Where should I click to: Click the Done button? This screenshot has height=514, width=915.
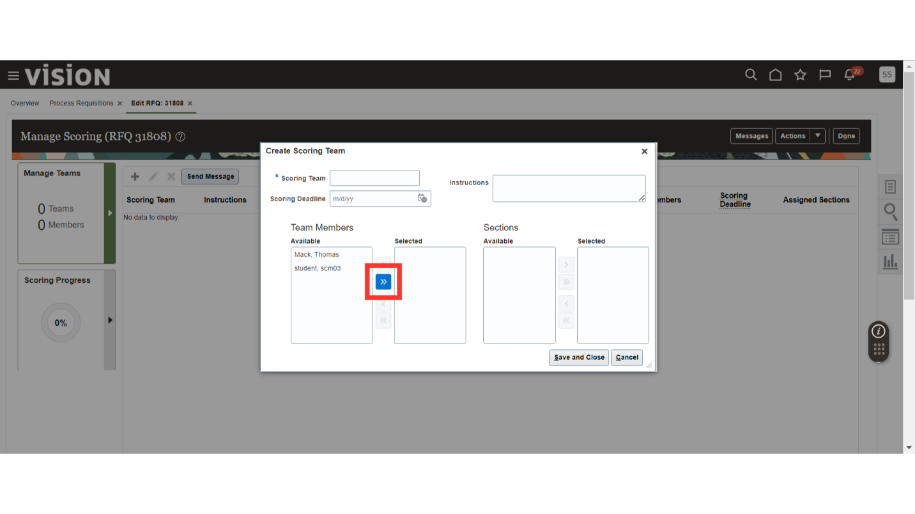(846, 136)
